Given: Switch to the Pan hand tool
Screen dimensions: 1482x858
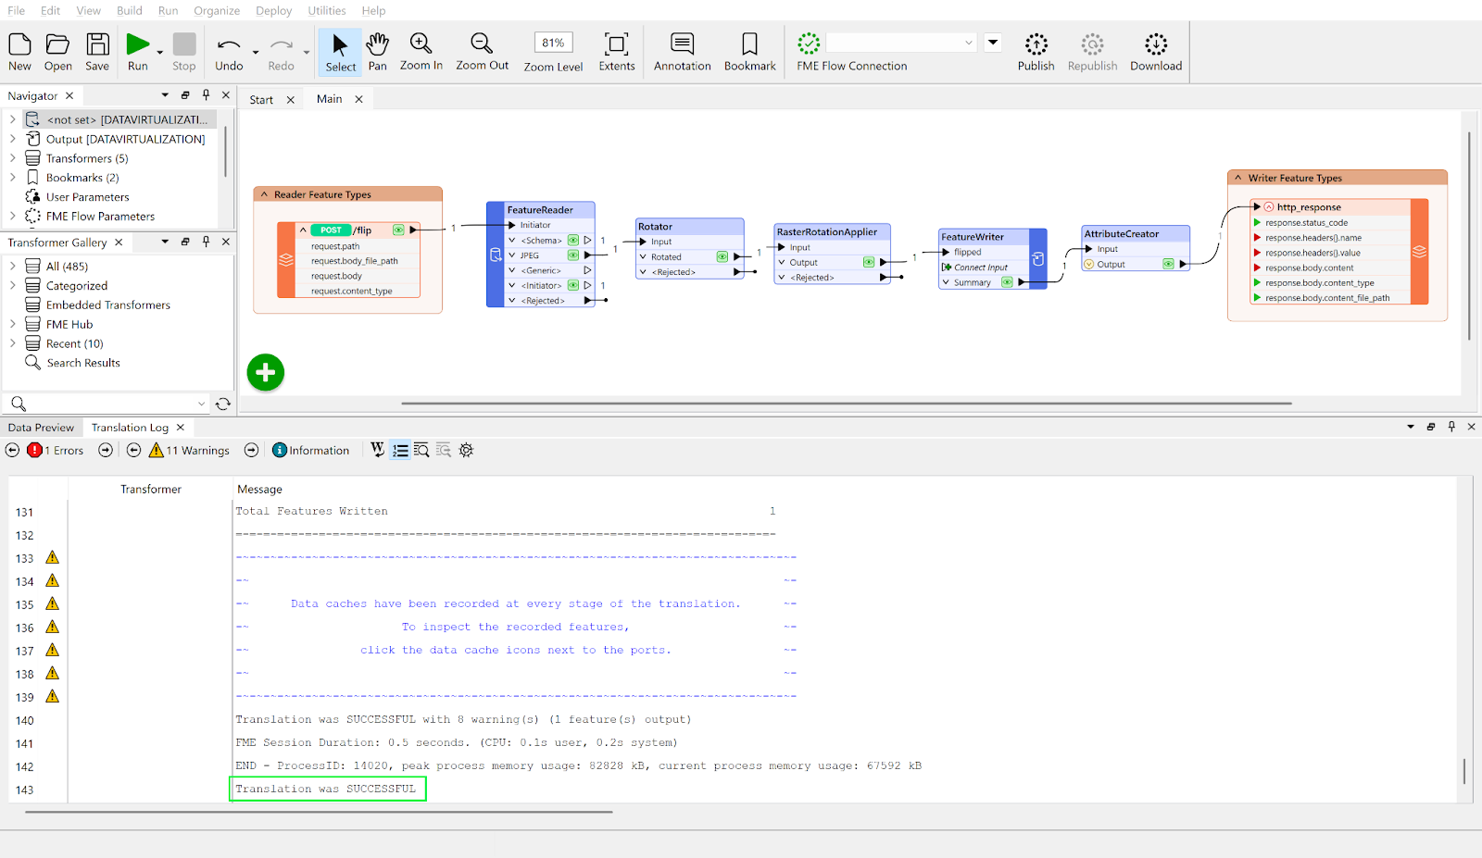Looking at the screenshot, I should pyautogui.click(x=377, y=44).
